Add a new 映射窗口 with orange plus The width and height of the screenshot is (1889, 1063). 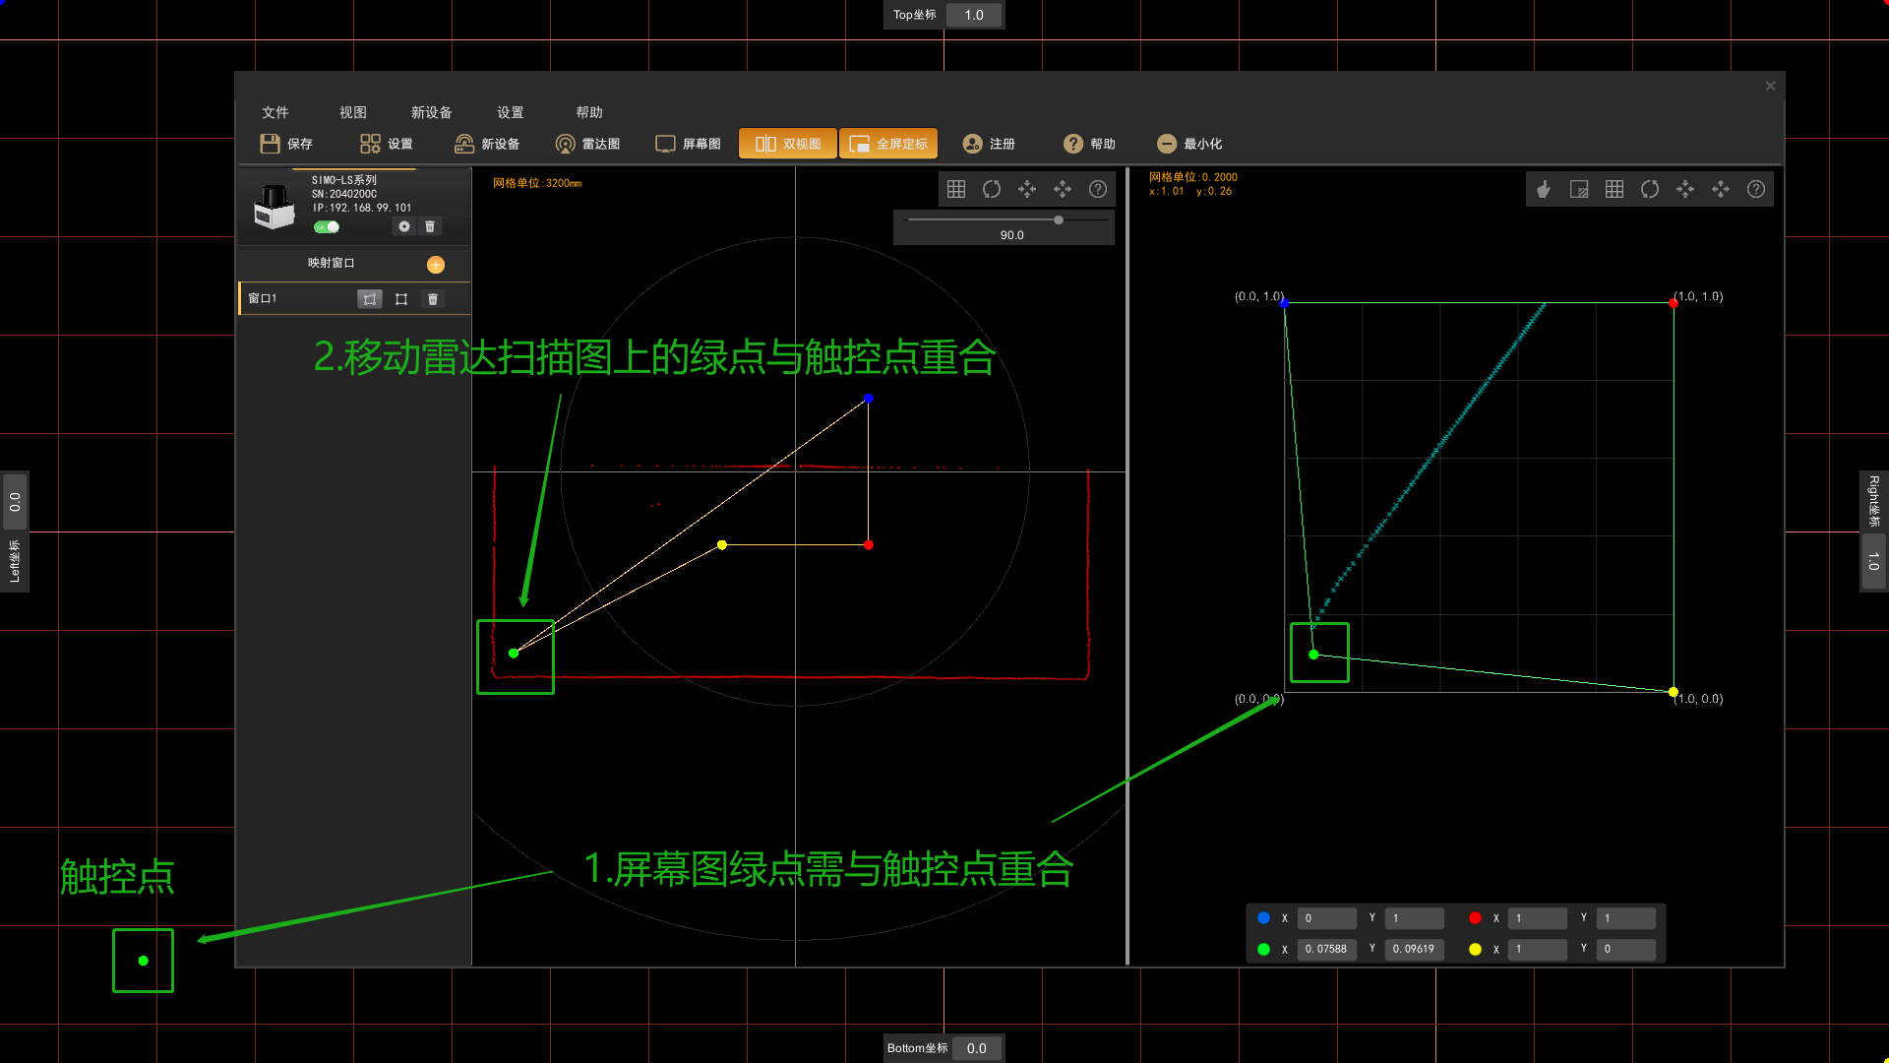click(436, 264)
